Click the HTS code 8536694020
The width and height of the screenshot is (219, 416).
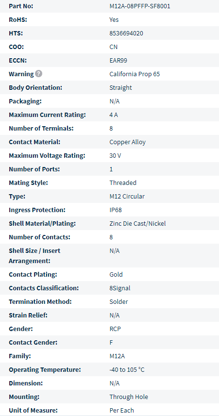pos(126,33)
